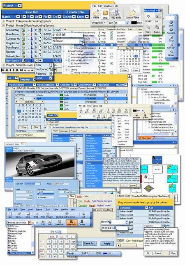Click the Save icon in blue toolbar
The width and height of the screenshot is (185, 265).
28,214
